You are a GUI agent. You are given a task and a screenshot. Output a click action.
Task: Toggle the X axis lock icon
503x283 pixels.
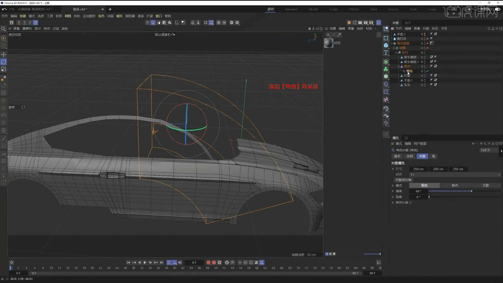[x=19, y=23]
